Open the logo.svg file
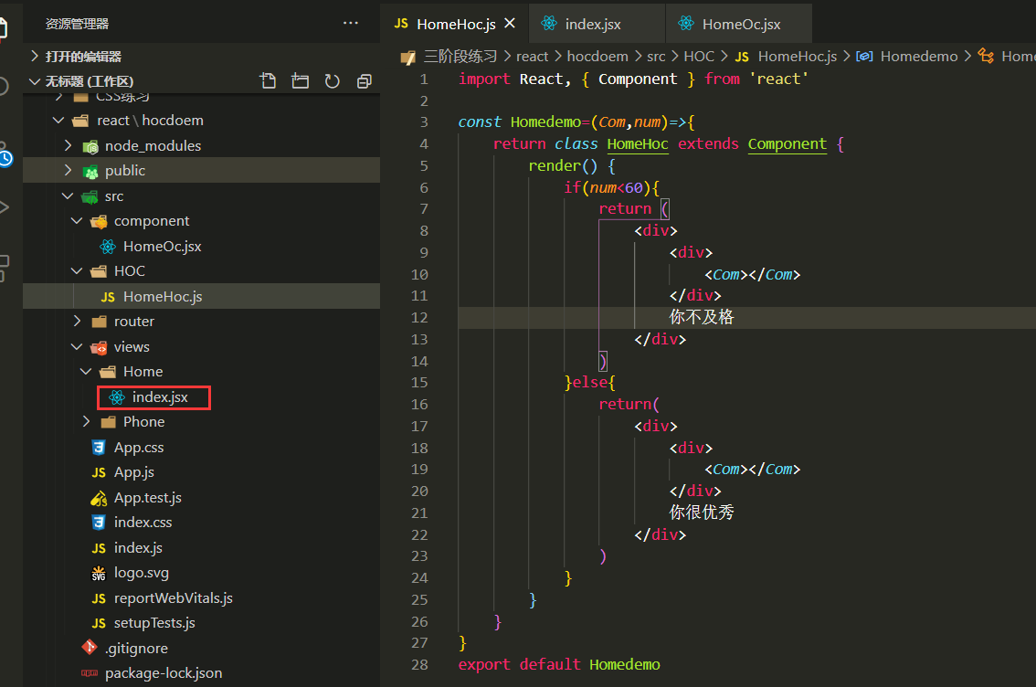Screen dimensions: 1036x687 142,573
